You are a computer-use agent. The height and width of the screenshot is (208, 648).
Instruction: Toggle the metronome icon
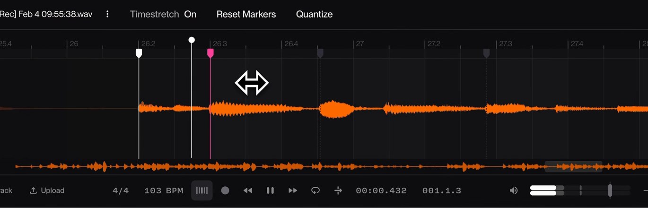point(202,191)
